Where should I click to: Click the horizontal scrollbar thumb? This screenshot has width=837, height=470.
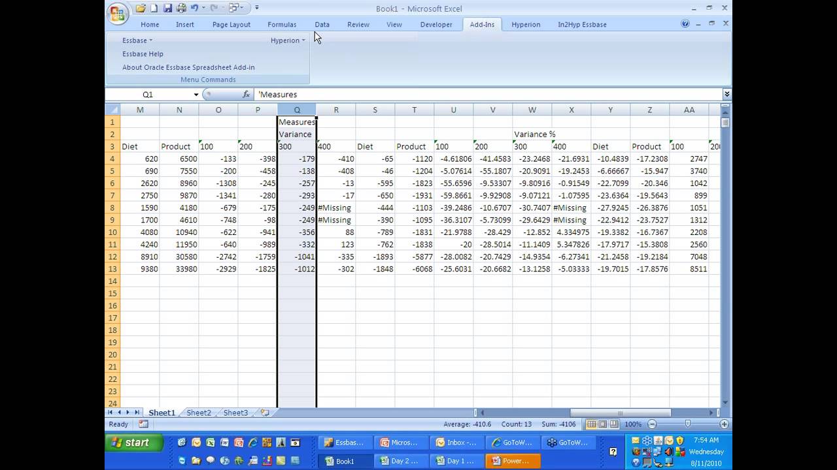click(620, 413)
